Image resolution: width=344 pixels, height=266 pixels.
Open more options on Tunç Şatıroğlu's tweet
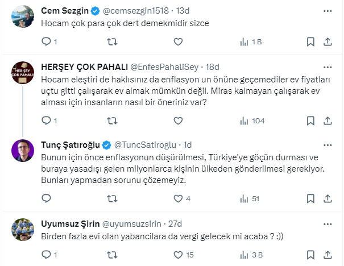[x=328, y=144]
